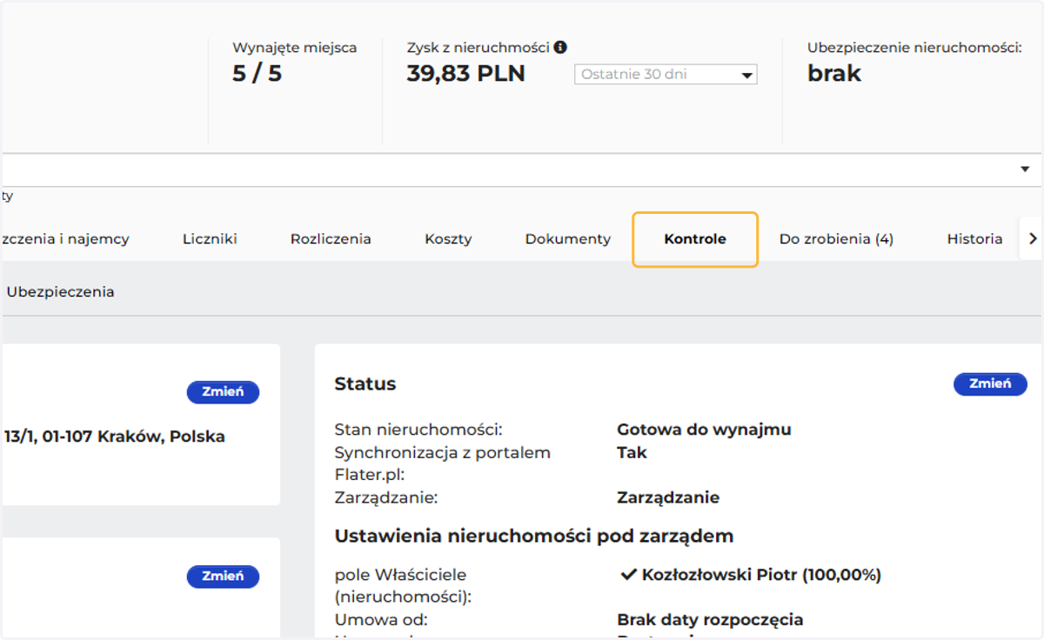1044x640 pixels.
Task: Open the Rozliczenia tab
Action: point(331,239)
